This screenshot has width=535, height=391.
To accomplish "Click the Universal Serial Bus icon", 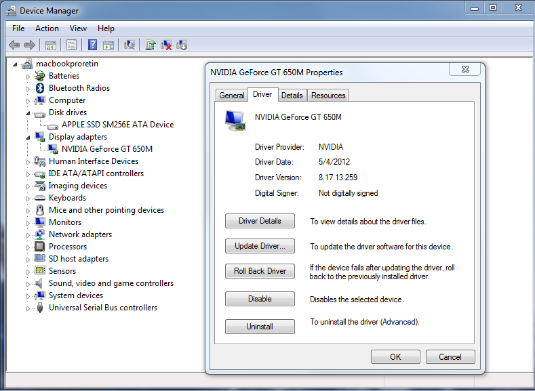I will 40,308.
